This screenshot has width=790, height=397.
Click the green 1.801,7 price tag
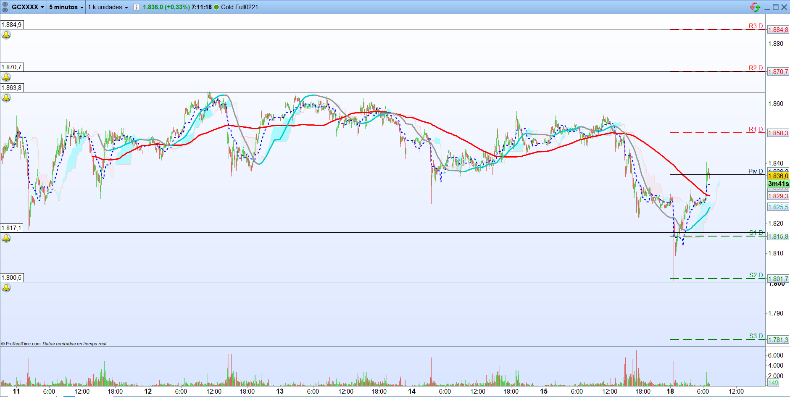click(778, 279)
